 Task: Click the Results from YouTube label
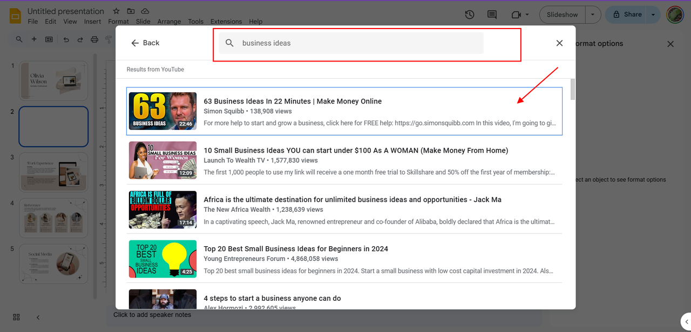click(155, 70)
